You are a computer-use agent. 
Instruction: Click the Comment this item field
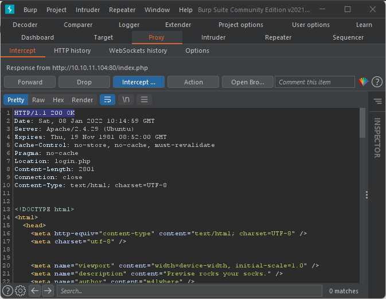click(314, 82)
